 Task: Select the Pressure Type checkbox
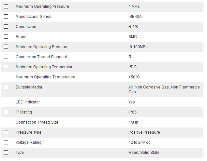coord(6,132)
